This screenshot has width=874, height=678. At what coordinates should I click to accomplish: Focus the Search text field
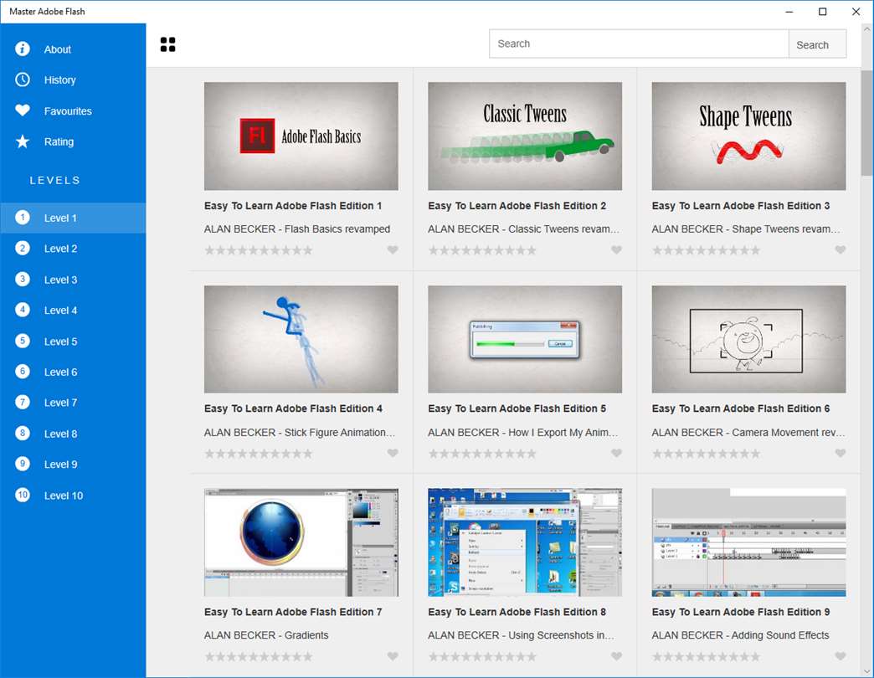(639, 44)
